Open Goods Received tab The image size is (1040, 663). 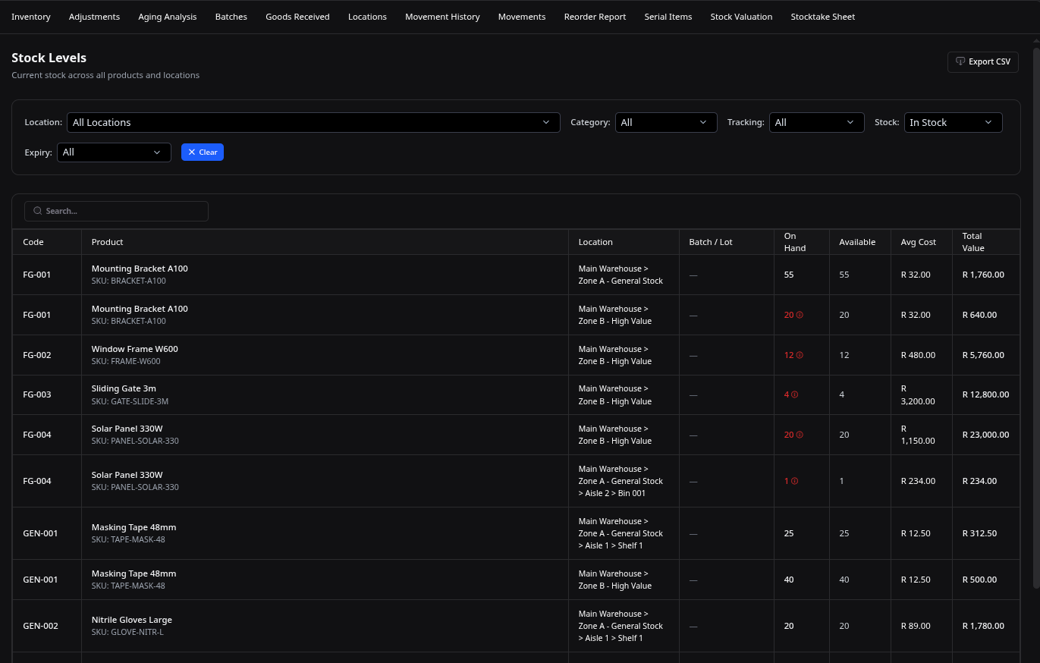297,17
